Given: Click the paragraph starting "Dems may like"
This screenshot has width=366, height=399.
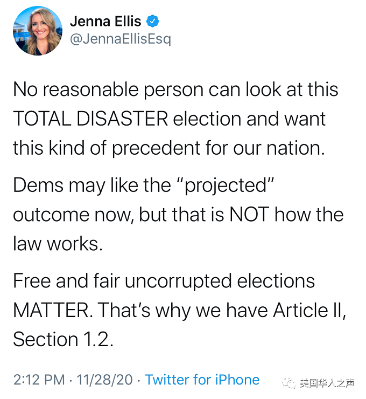Looking at the screenshot, I should pyautogui.click(x=178, y=214).
